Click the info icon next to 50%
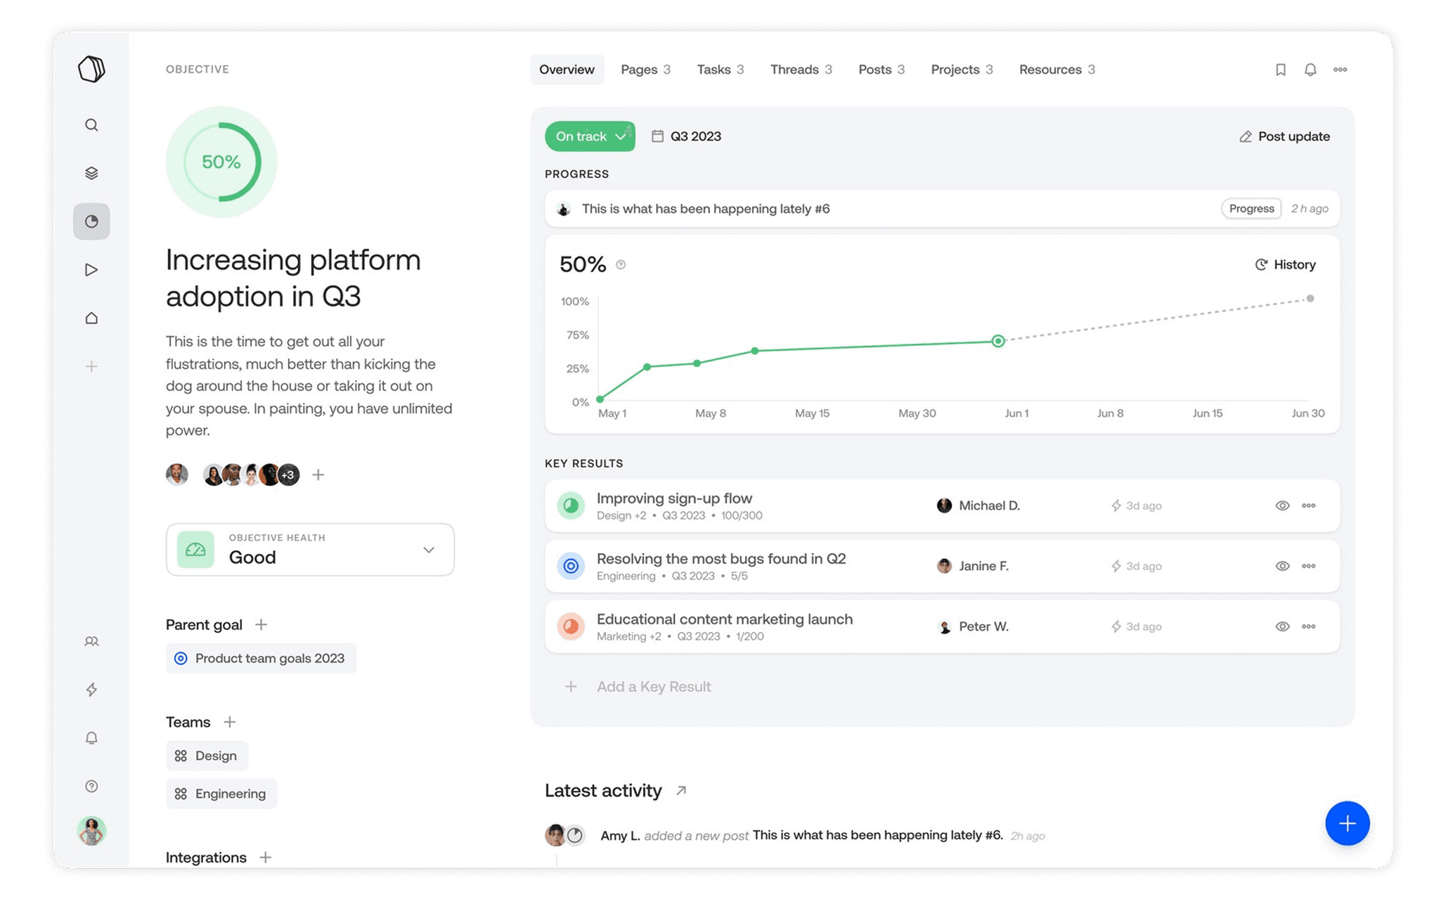This screenshot has height=899, width=1446. [621, 265]
